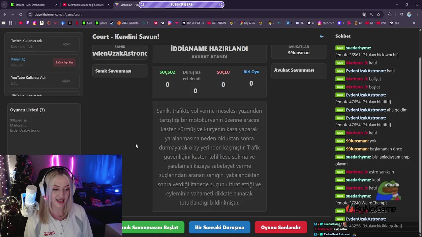
Task: Show more bookmarks overflow chevron
Action: 414,23
